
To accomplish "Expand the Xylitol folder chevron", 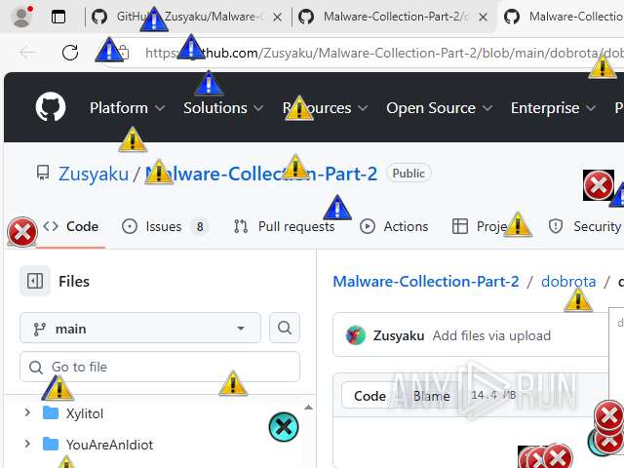I will click(x=27, y=412).
